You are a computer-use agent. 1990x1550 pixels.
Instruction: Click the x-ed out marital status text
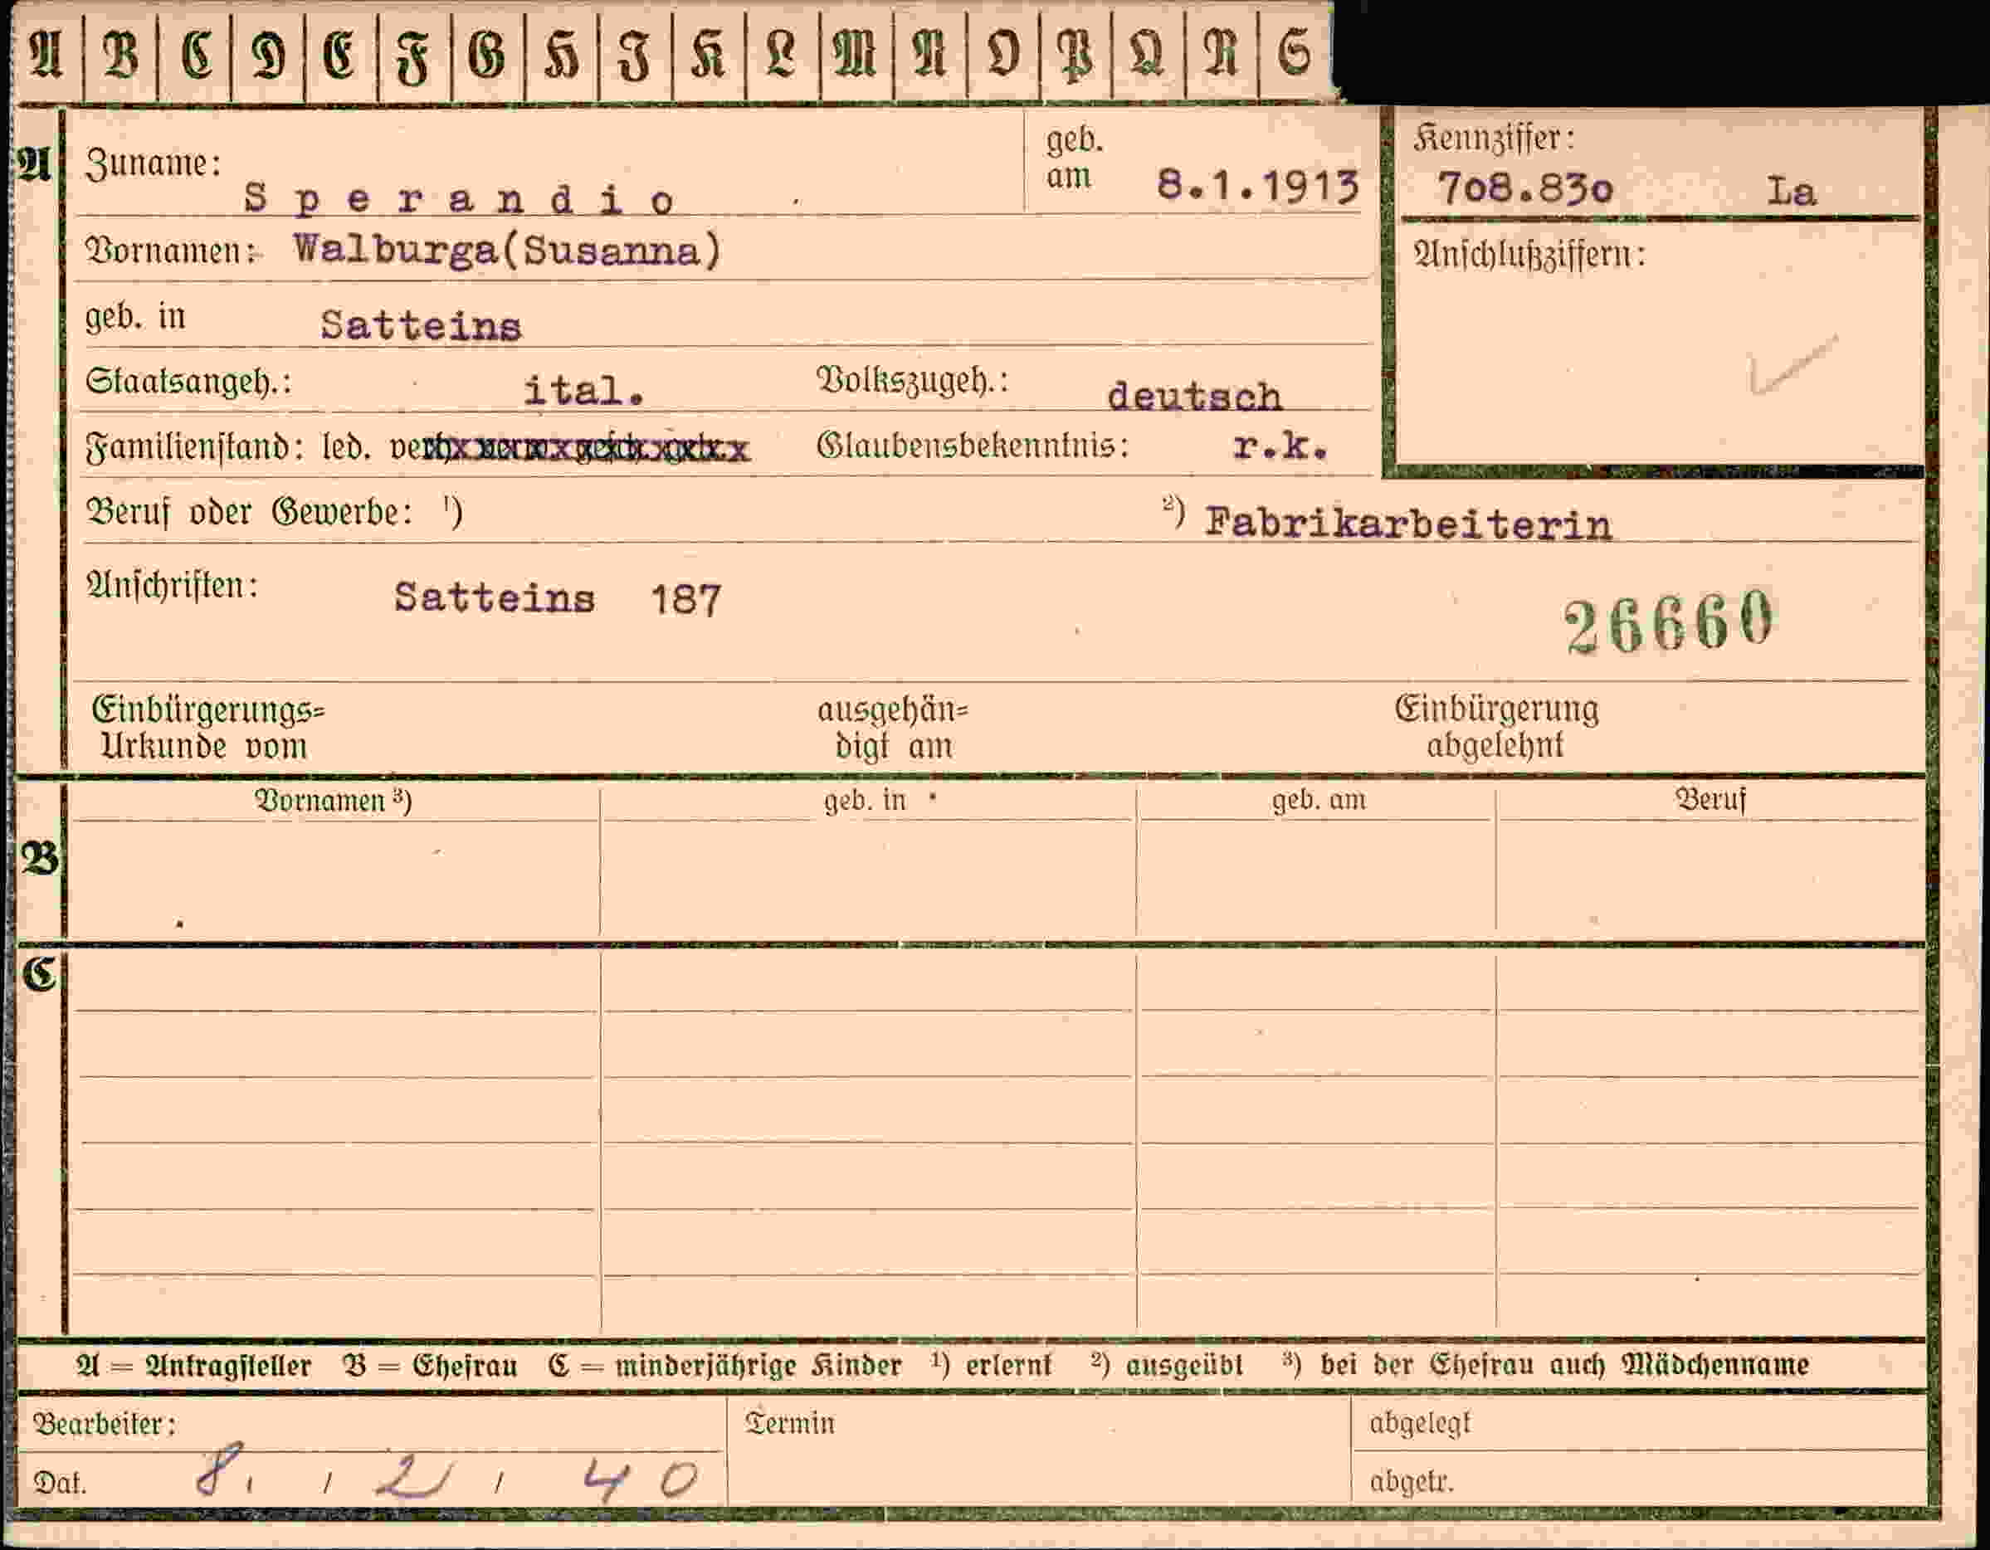point(570,448)
